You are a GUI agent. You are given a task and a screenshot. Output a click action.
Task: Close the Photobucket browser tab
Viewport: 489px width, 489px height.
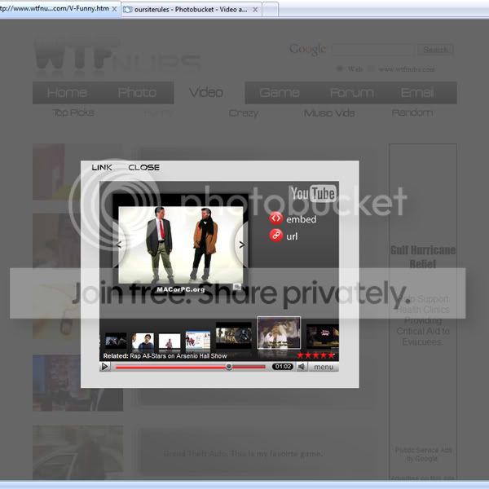[255, 10]
